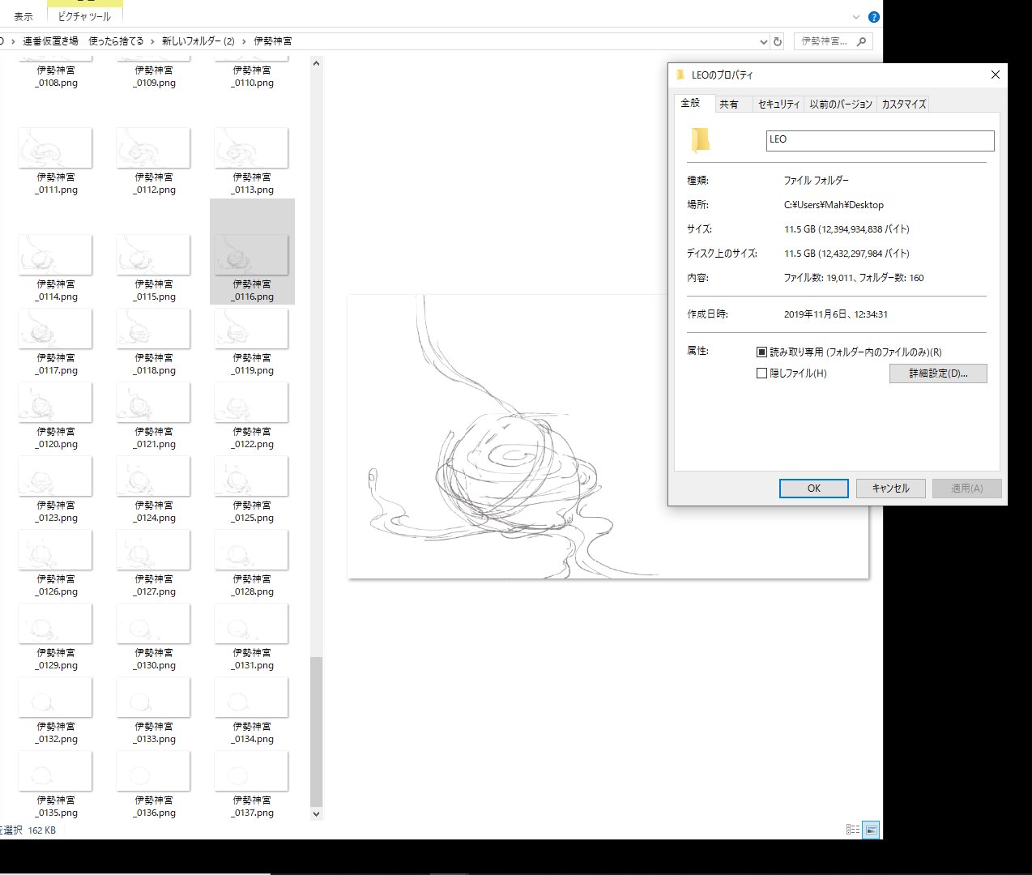Open the セキュリティ tab in properties
Screen dimensions: 1032x875
778,104
